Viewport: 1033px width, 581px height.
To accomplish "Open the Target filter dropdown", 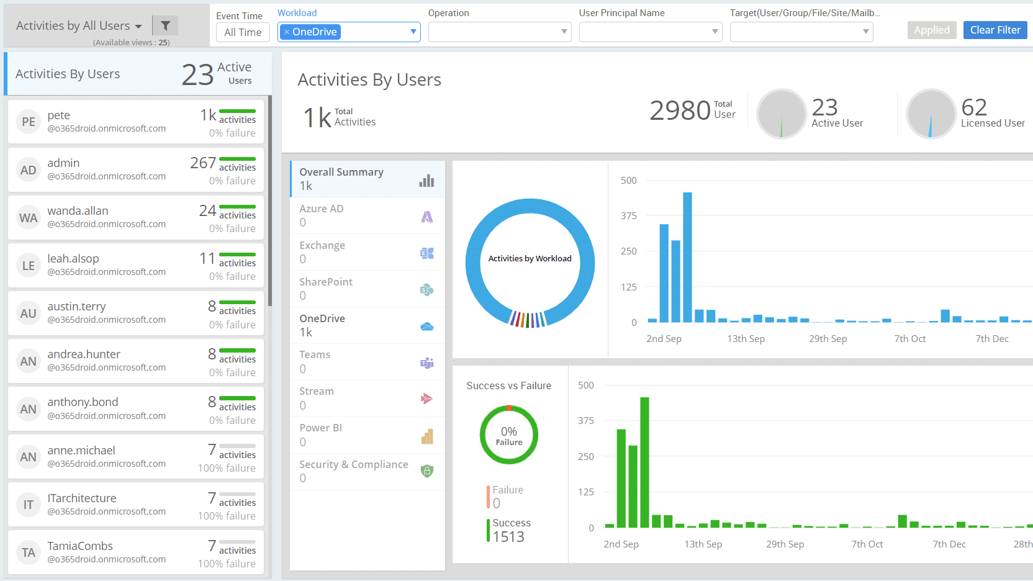I will click(x=801, y=32).
